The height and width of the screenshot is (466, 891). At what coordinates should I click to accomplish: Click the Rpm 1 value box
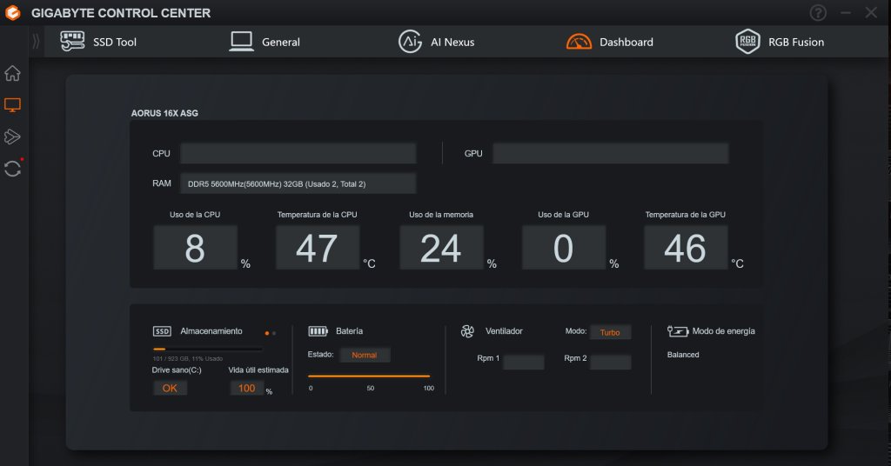[x=523, y=363]
